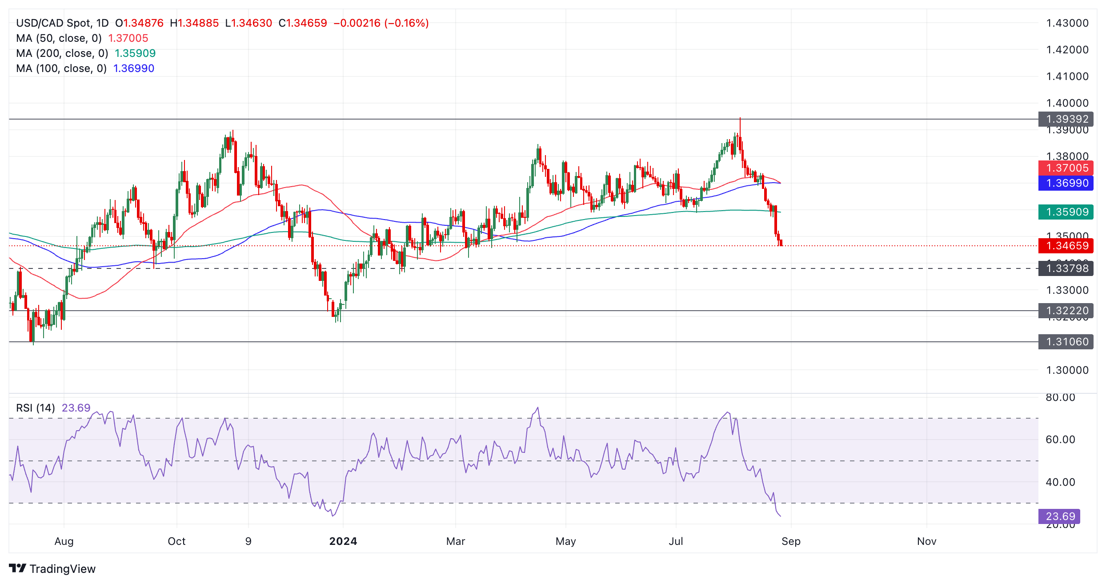Click the MA (200, close, 0) legend

(x=62, y=53)
